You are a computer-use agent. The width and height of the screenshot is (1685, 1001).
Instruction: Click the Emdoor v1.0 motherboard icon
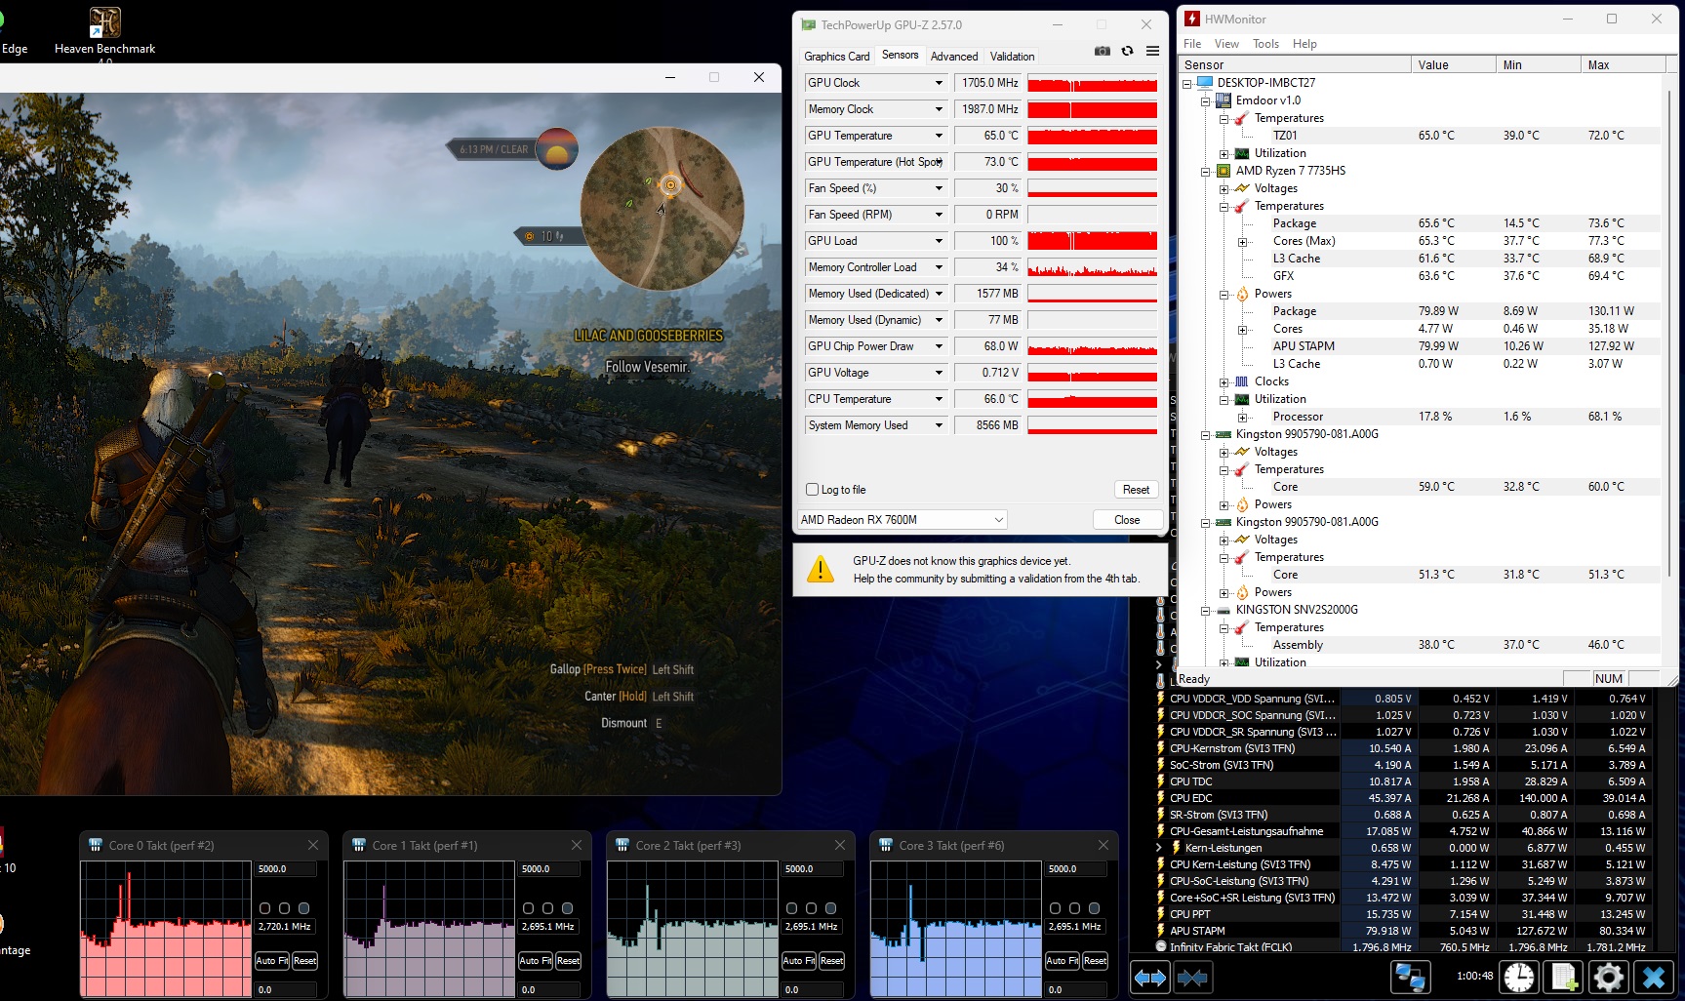coord(1224,100)
